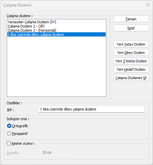
Task: Enable the Kesme yüzeyi checkbox
Action: click(x=9, y=143)
